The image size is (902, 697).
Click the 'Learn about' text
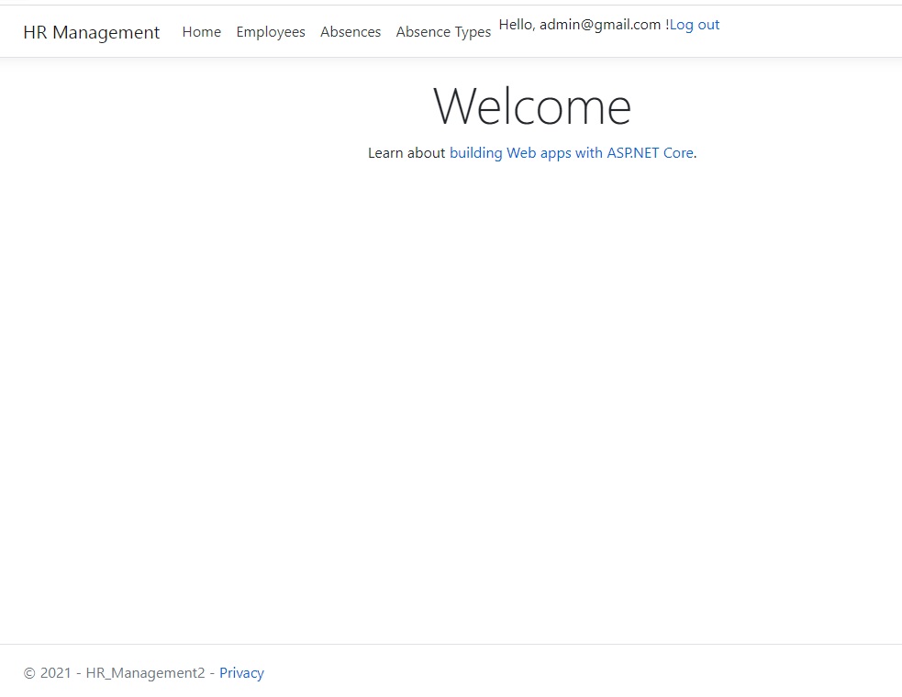[406, 153]
